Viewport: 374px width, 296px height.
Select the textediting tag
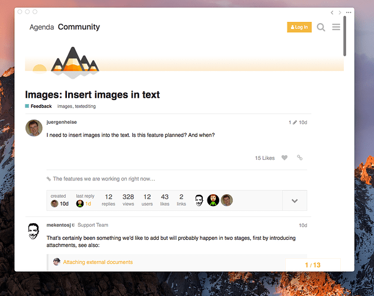tap(85, 107)
